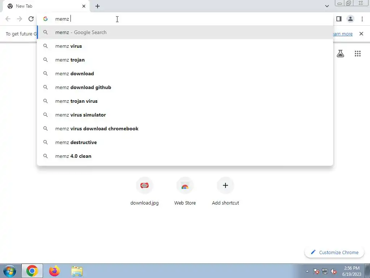This screenshot has width=370, height=278.
Task: Choose 'memz virus download chromebook' suggestion
Action: 185,129
